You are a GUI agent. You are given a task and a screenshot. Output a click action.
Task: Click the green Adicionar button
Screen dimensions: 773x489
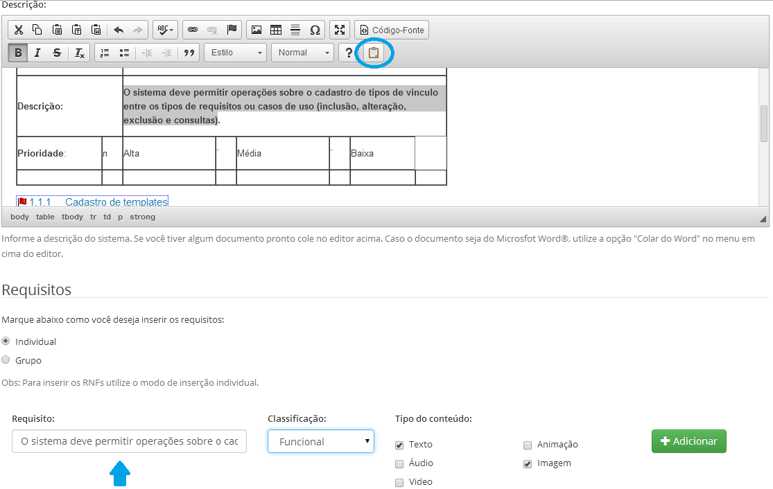click(688, 441)
